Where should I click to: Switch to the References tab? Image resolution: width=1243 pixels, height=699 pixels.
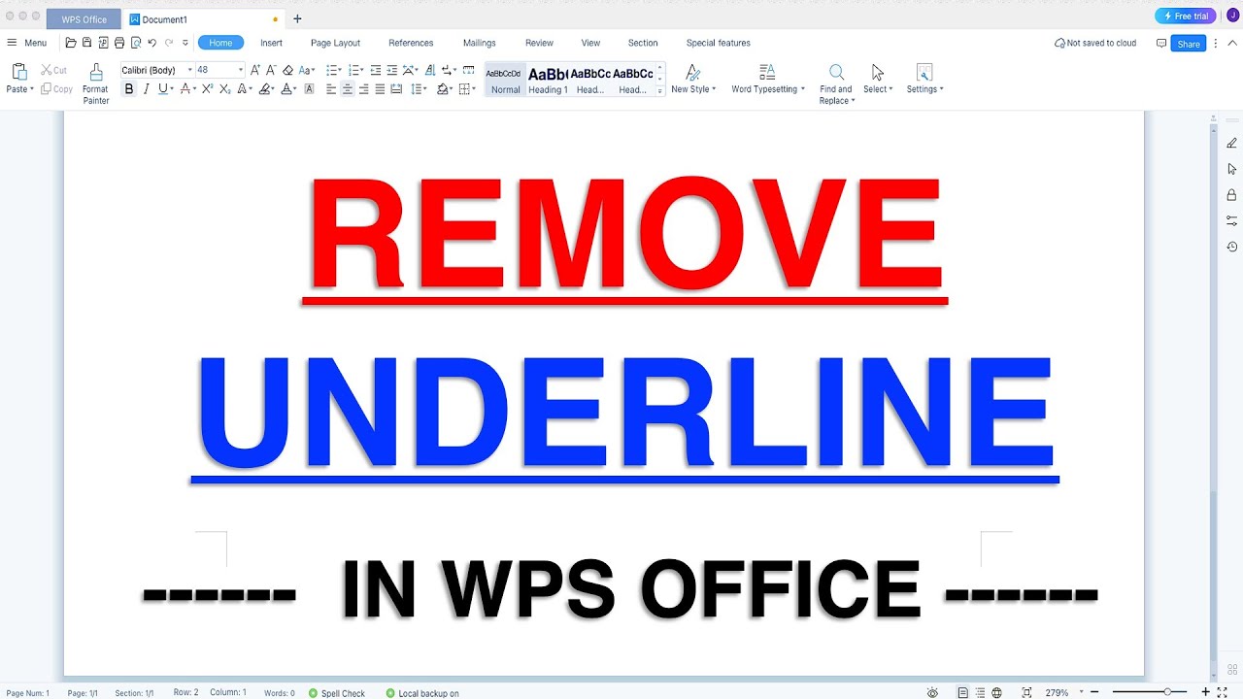coord(411,43)
